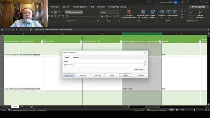Open Conditional Formatting (Условное форматирование)
Image resolution: width=210 pixels, height=118 pixels.
129,14
